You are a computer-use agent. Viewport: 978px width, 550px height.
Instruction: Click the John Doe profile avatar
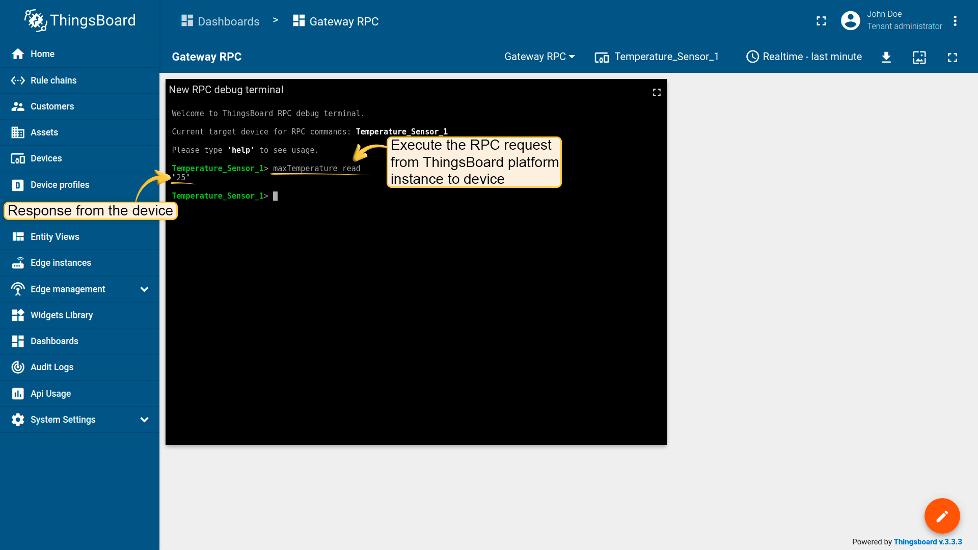click(x=850, y=21)
